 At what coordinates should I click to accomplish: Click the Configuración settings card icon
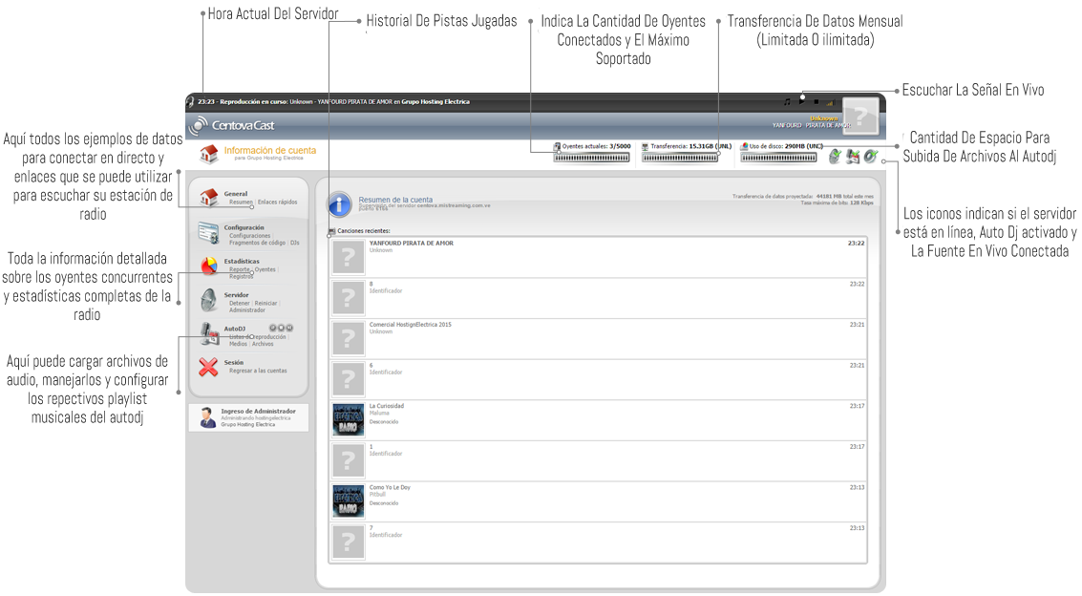click(208, 232)
